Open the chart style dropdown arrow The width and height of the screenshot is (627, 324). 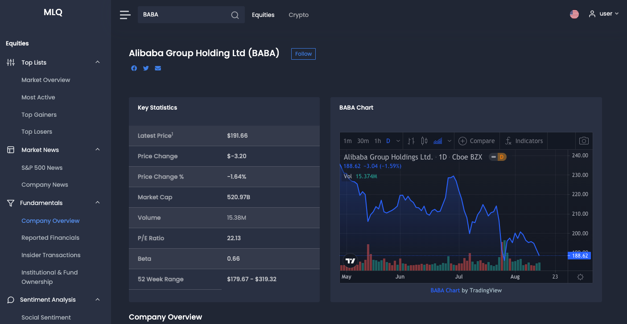click(450, 141)
